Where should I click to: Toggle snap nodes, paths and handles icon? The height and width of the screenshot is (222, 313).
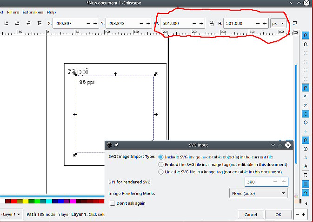pyautogui.click(x=306, y=88)
